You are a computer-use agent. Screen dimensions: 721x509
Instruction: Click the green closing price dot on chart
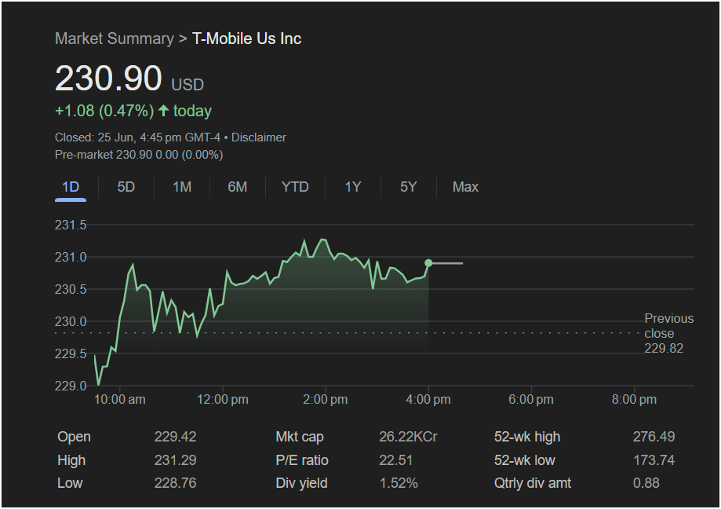pyautogui.click(x=428, y=263)
